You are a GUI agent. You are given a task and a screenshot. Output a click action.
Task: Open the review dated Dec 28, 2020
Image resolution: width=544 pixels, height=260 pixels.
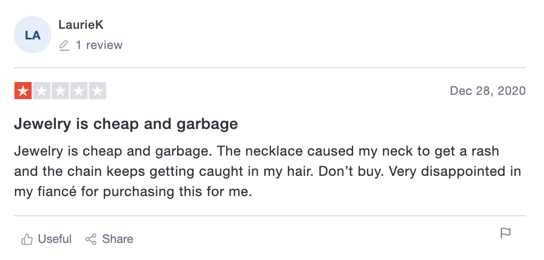(487, 91)
